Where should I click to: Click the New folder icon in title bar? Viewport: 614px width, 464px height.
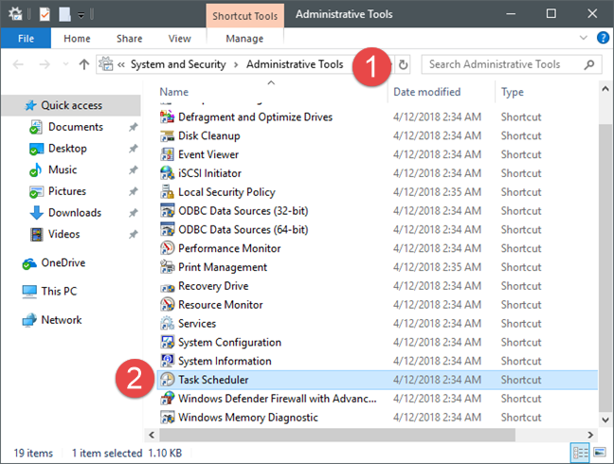(64, 15)
